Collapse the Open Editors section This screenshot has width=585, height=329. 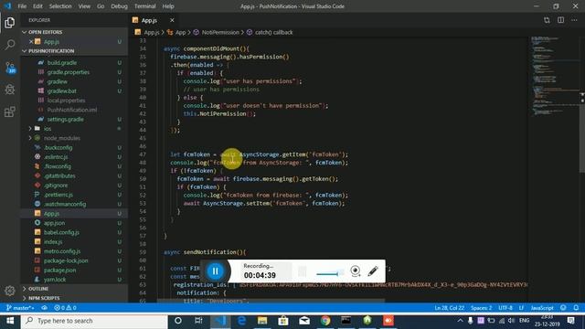click(x=74, y=32)
